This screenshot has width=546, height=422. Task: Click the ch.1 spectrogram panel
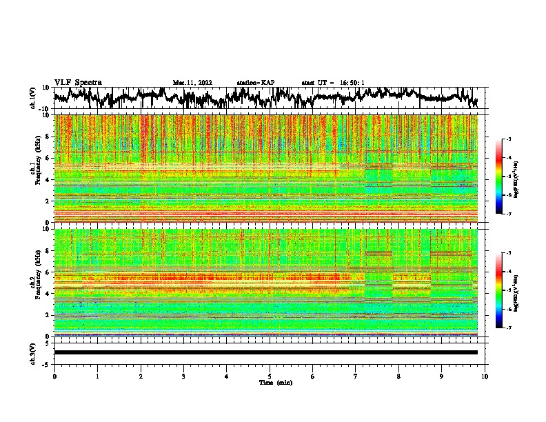click(265, 168)
